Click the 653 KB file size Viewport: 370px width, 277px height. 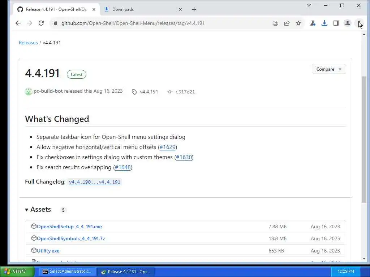tap(276, 251)
